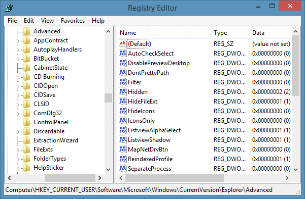Click values pane scroll left arrow
The height and width of the screenshot is (199, 305).
121,178
